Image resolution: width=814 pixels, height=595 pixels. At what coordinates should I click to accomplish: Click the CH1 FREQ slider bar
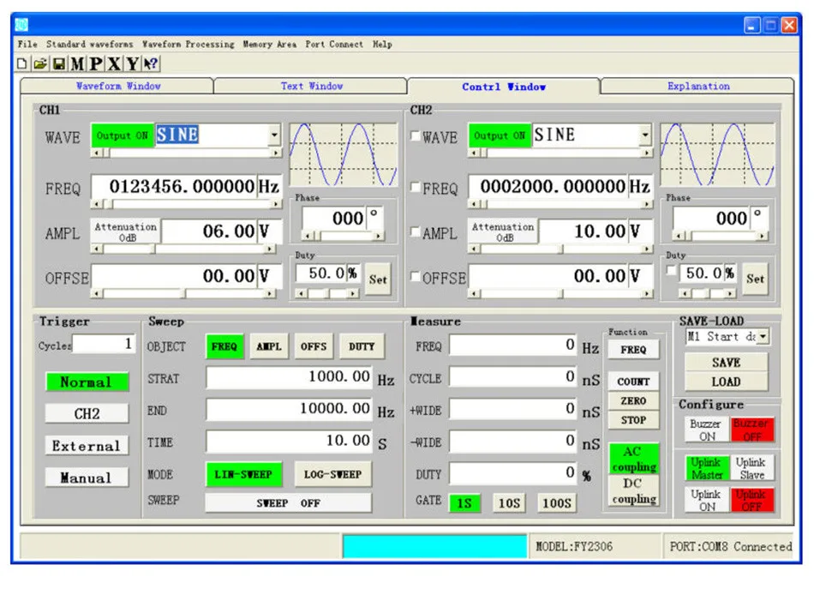coord(186,204)
